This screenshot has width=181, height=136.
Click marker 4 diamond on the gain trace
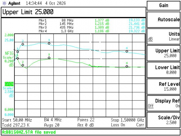[127, 51]
